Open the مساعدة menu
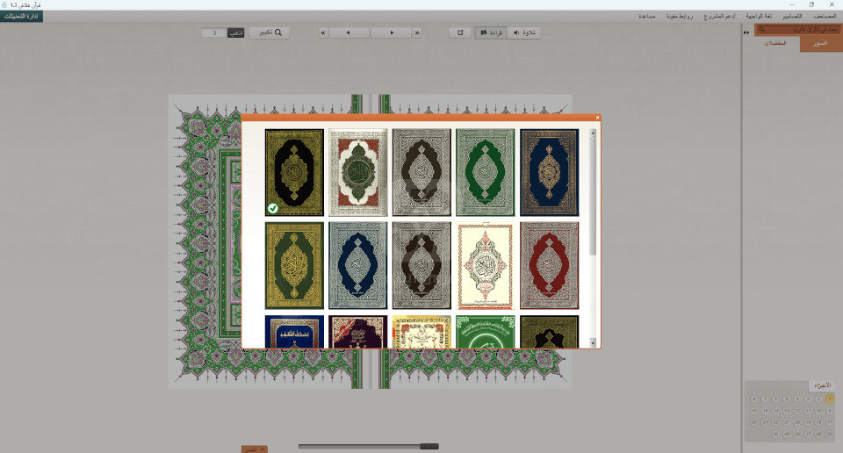Viewport: 843px width, 453px height. tap(647, 16)
